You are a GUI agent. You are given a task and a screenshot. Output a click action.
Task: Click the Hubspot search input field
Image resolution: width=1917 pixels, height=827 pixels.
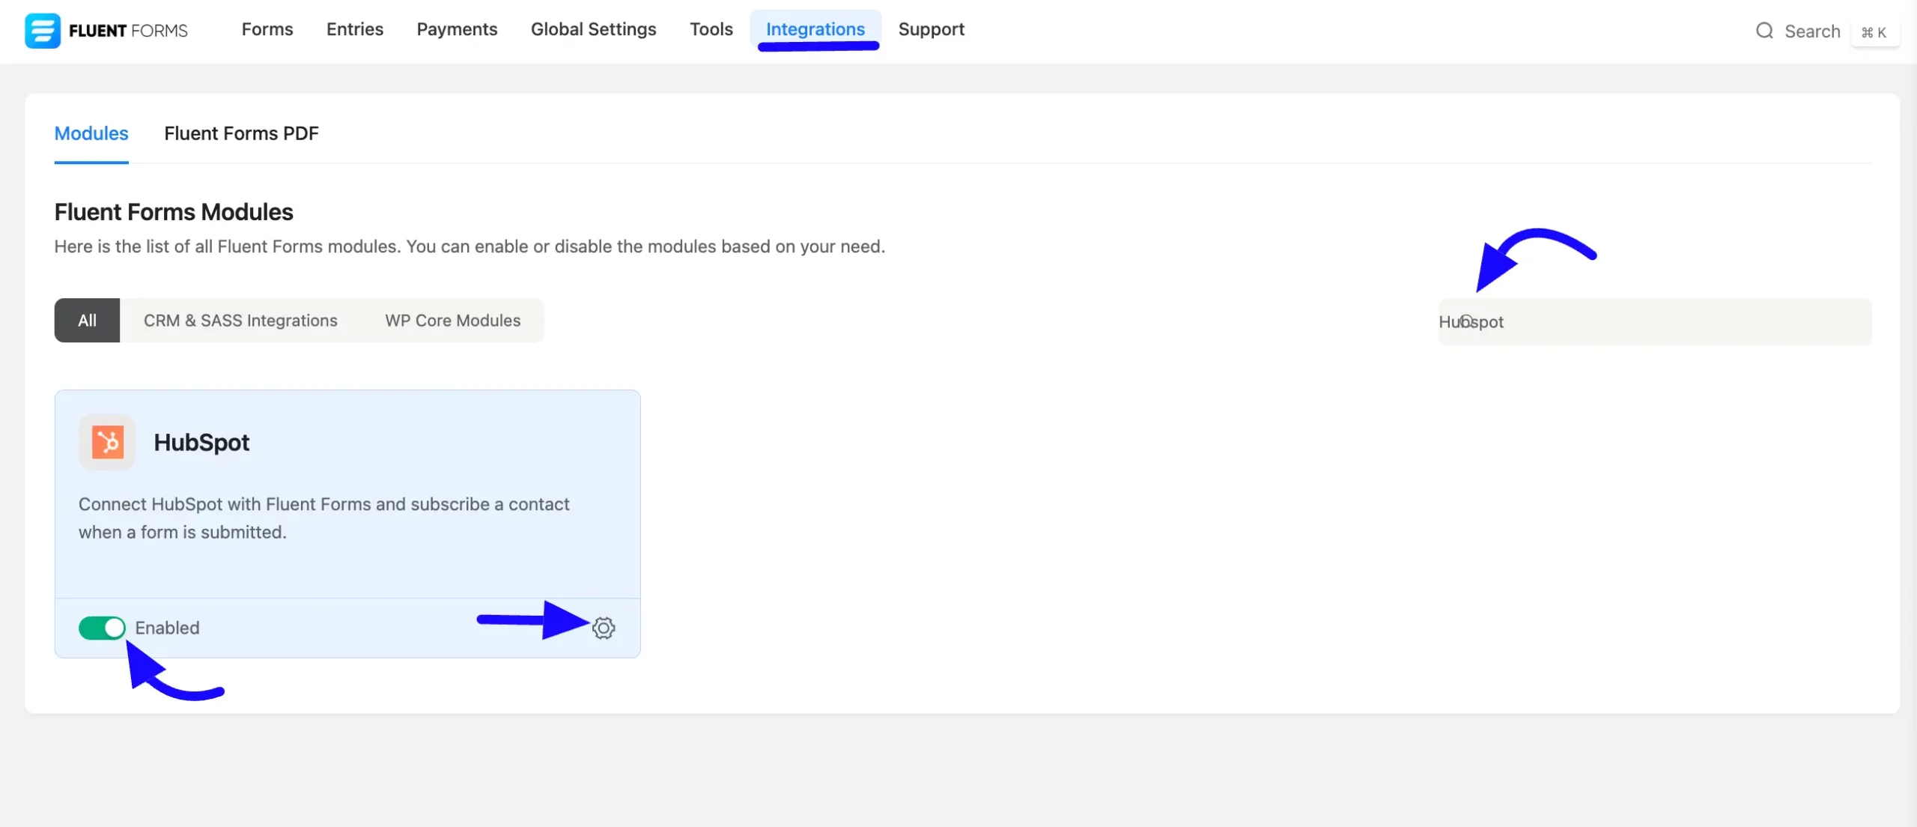click(x=1653, y=321)
